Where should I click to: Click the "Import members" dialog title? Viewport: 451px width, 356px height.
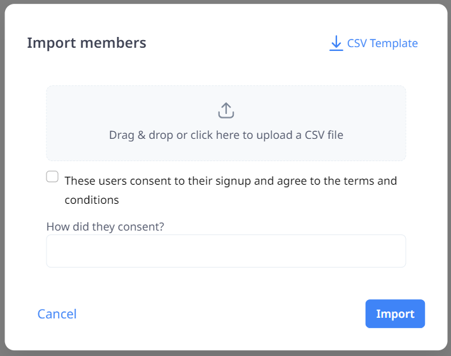click(87, 43)
